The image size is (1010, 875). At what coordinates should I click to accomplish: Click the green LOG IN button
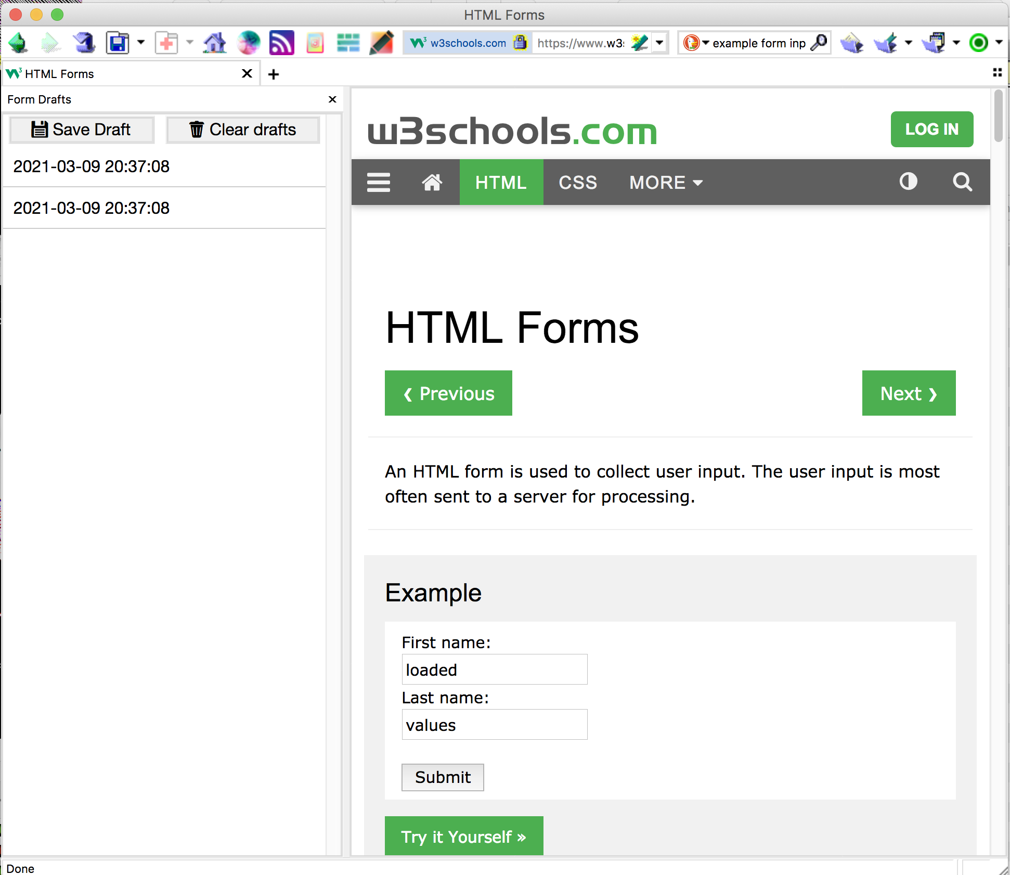point(931,129)
